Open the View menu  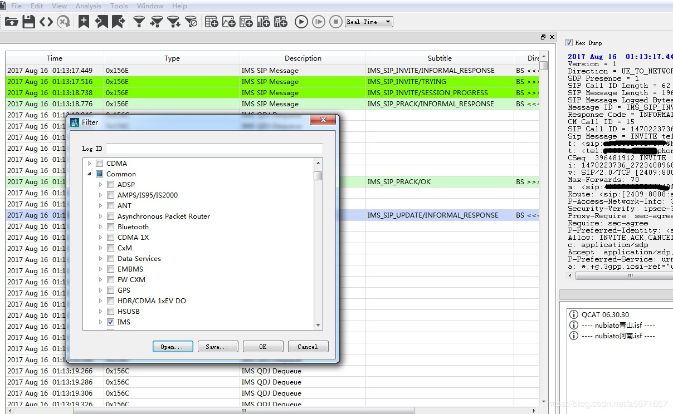(x=59, y=6)
